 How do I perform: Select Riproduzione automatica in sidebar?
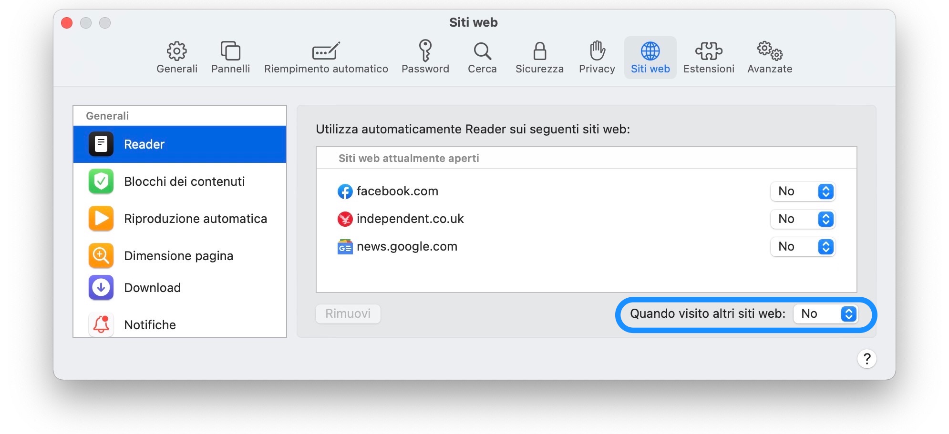(196, 219)
